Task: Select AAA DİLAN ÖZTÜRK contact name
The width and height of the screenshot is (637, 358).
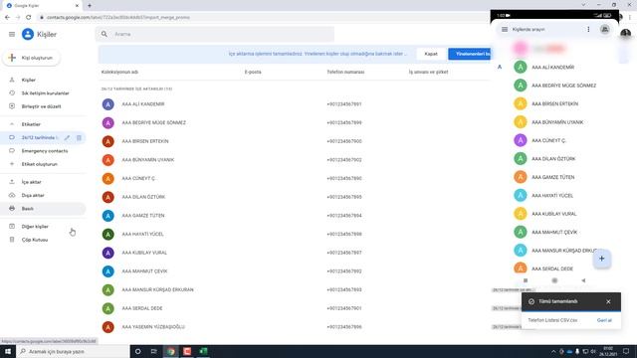Action: 143,197
